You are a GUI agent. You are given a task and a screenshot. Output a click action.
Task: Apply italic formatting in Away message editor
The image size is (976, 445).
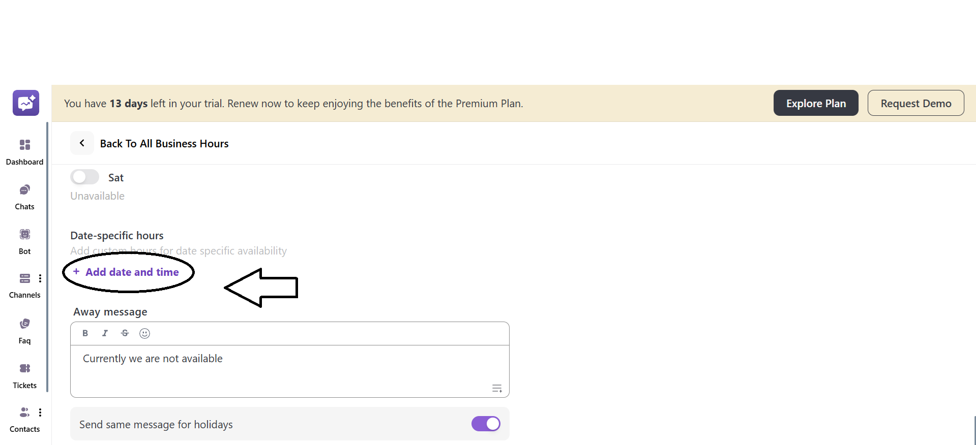(x=105, y=333)
